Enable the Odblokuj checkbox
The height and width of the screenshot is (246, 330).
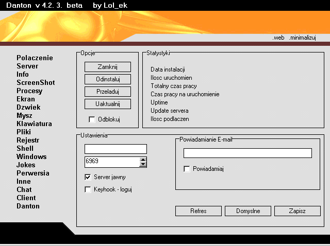(92, 120)
